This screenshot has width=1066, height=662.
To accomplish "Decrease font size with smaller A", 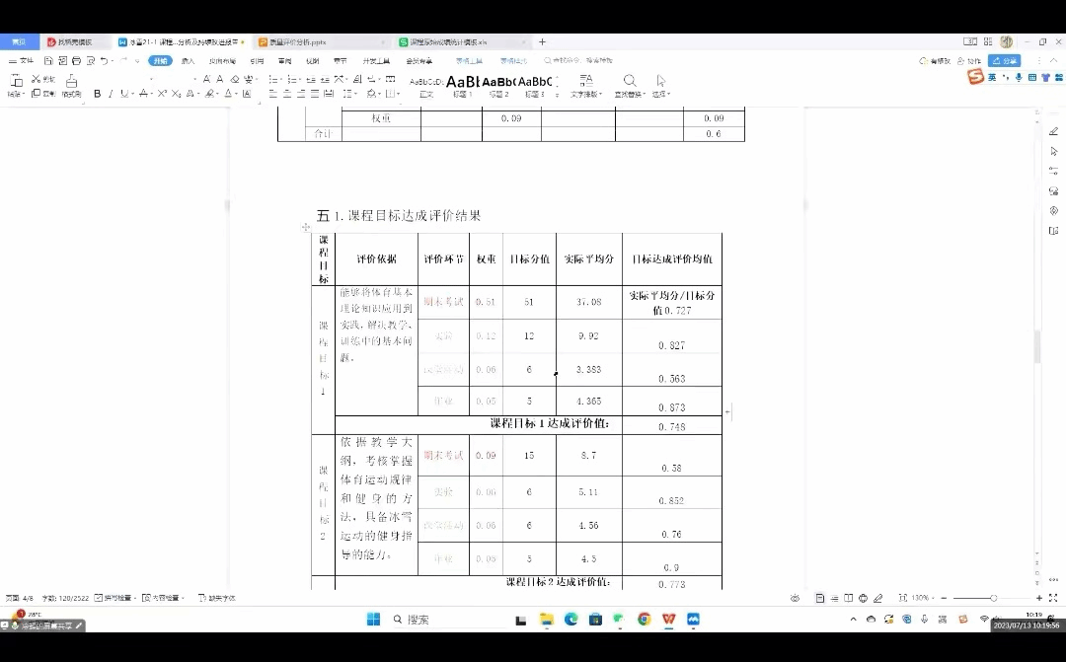I will pos(219,80).
